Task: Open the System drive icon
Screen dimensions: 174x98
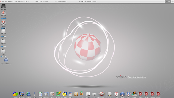Action: [4, 23]
